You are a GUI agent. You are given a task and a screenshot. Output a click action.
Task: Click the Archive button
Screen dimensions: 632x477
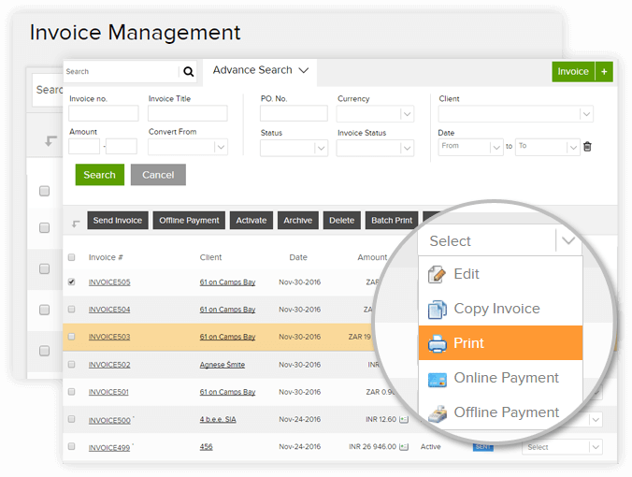tap(298, 221)
